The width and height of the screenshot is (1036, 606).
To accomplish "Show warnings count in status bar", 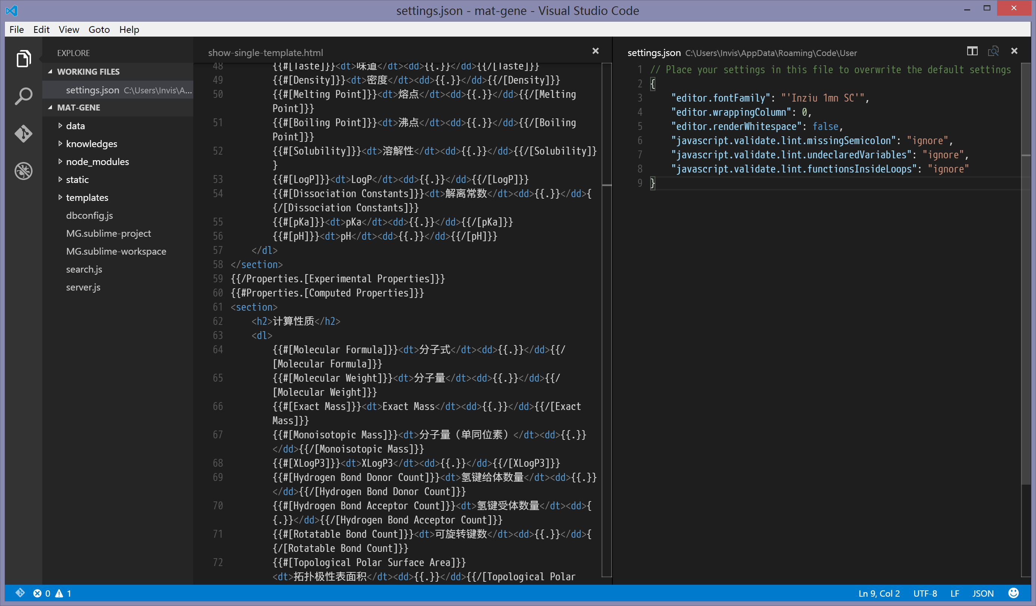I will pos(63,593).
